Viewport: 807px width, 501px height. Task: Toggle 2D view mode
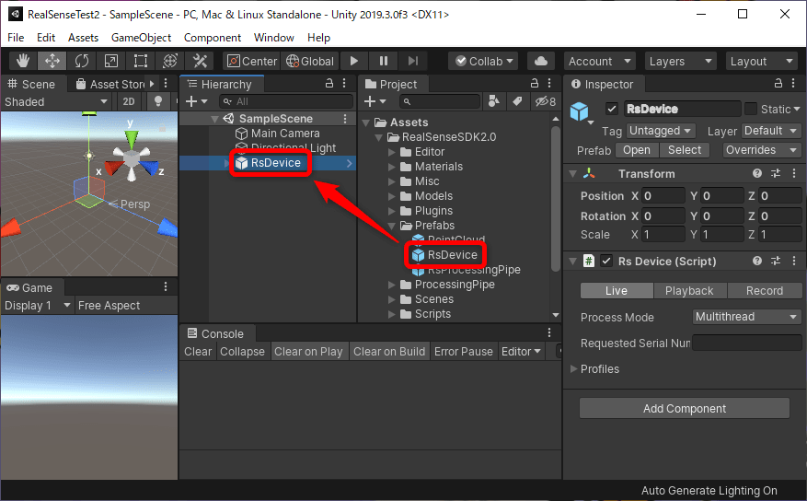pyautogui.click(x=129, y=101)
